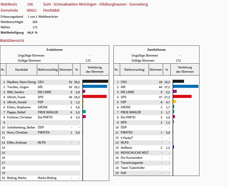The image size is (228, 186).
Task: Click "Gültige Stimmen" in Zweitstimme table
Action: [143, 61]
